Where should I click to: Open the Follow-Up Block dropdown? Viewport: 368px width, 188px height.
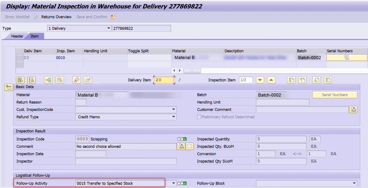tap(354, 183)
